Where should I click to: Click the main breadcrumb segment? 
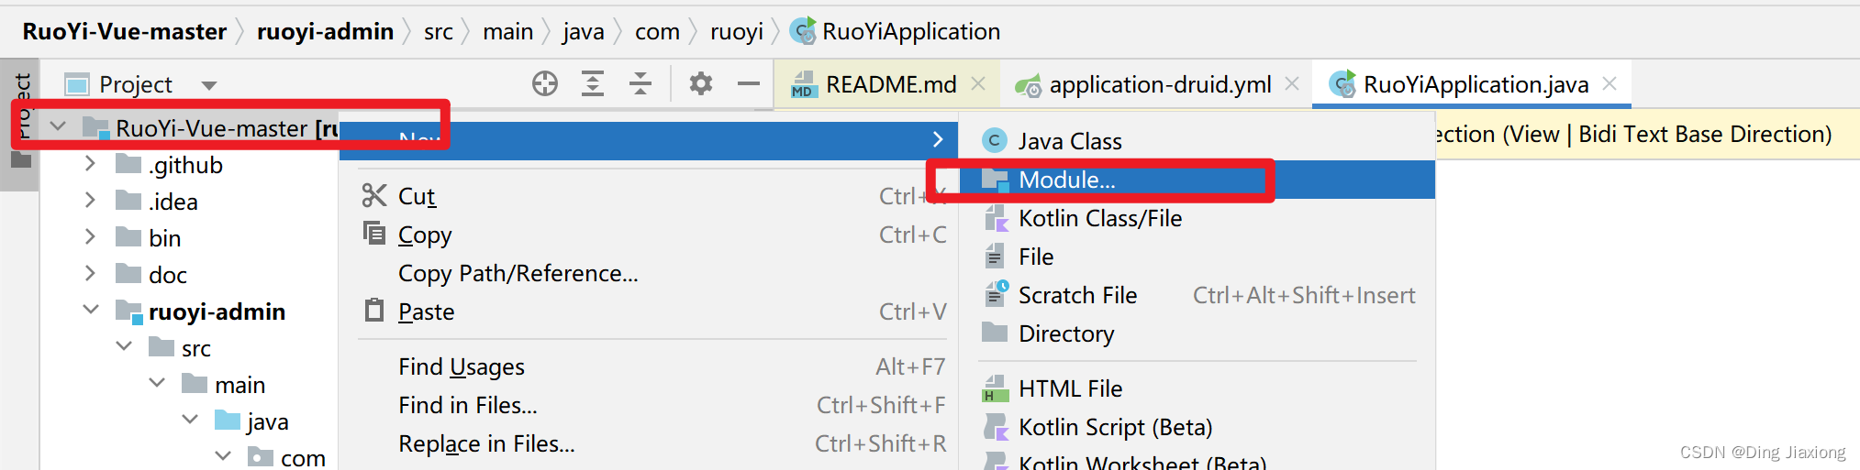[x=507, y=31]
